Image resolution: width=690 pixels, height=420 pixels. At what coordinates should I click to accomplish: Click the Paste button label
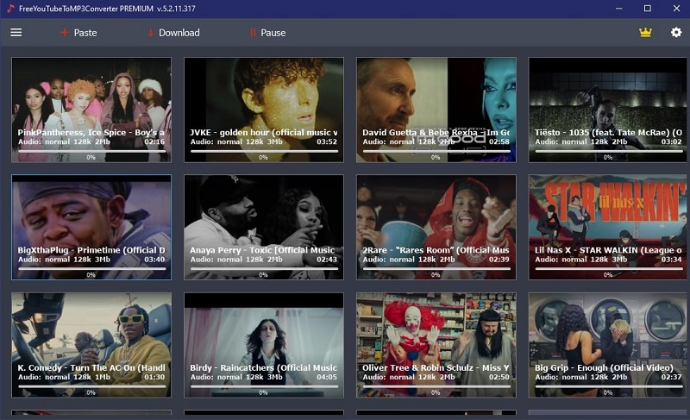pyautogui.click(x=85, y=33)
